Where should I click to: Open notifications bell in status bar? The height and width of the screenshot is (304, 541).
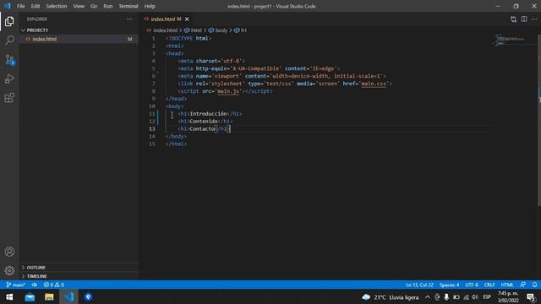[534, 285]
